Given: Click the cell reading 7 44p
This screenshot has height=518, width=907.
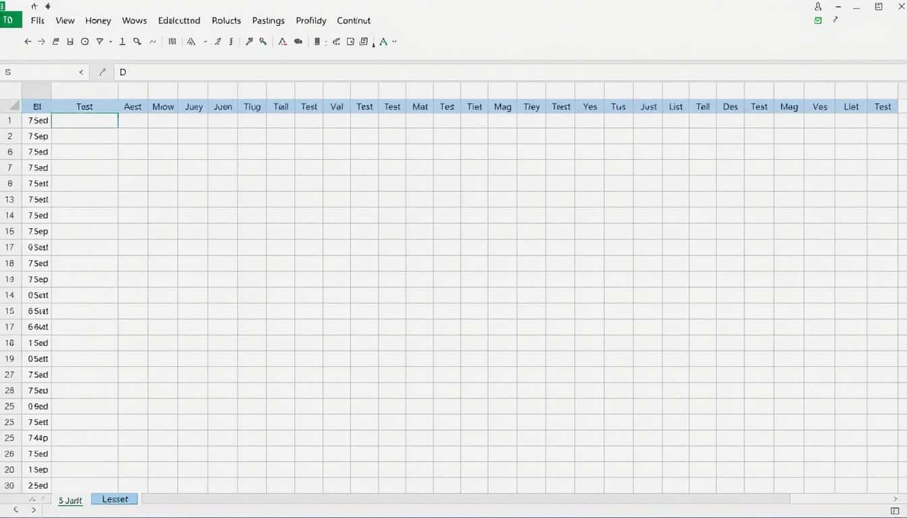Looking at the screenshot, I should click(x=38, y=438).
